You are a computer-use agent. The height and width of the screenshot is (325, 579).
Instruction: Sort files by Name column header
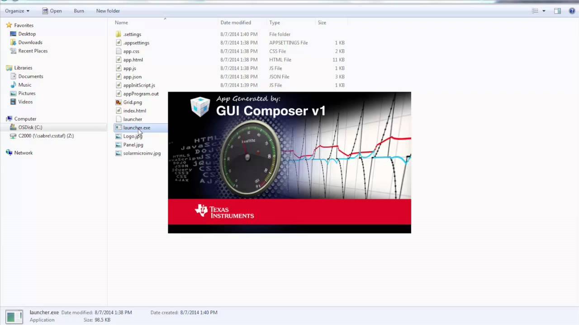pyautogui.click(x=121, y=23)
